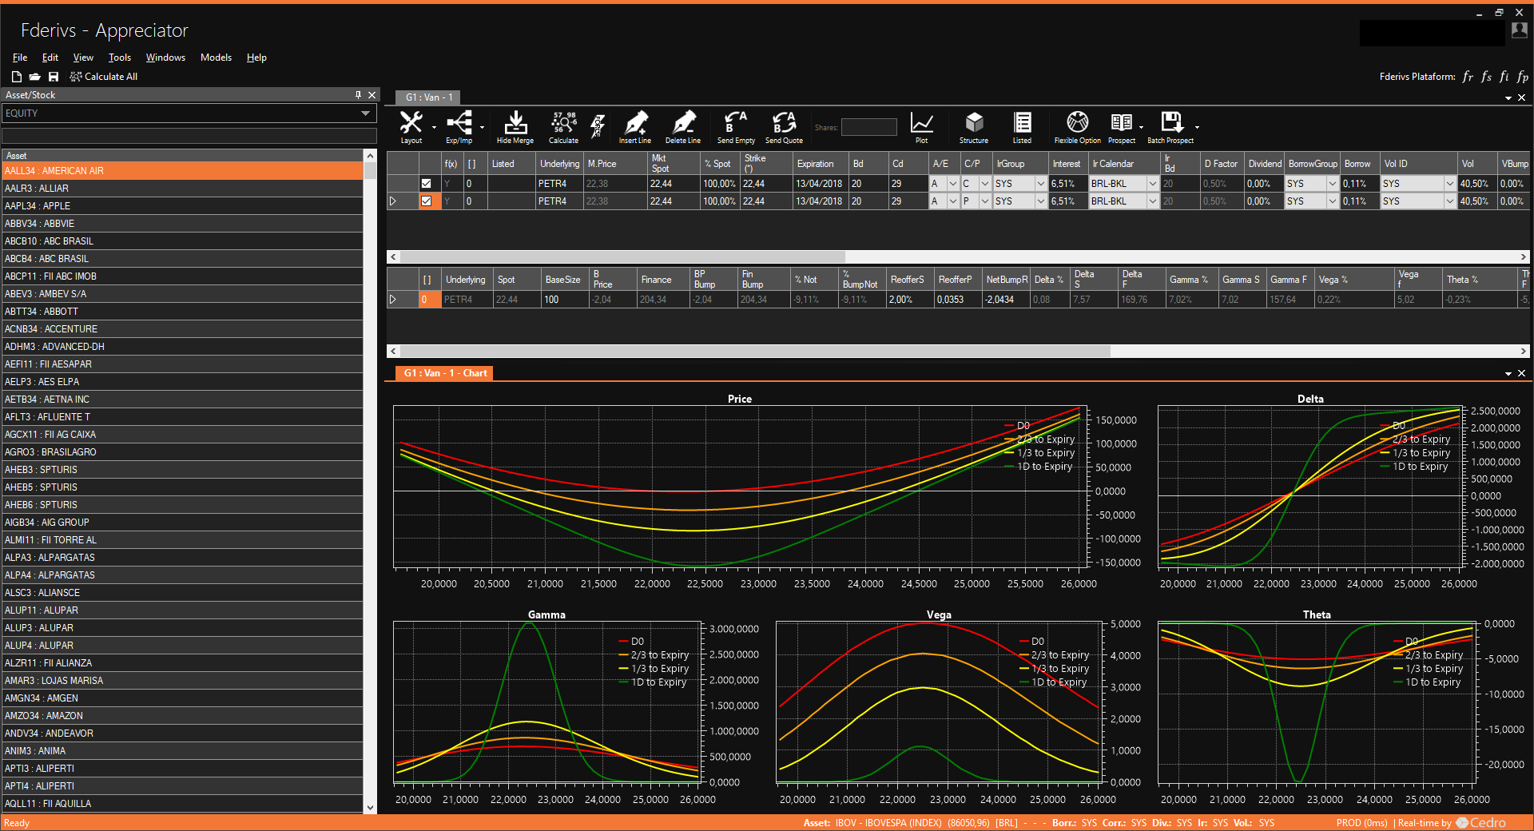Pin the Asset/Stock panel
This screenshot has width=1534, height=831.
point(358,95)
